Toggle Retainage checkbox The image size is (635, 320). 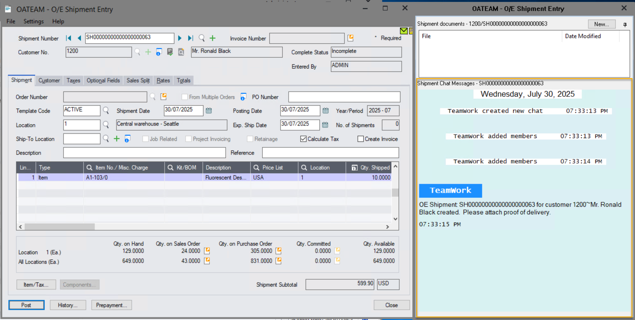pos(250,139)
